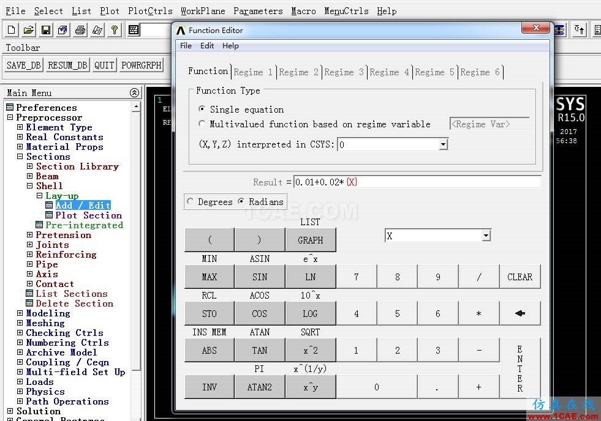The height and width of the screenshot is (421, 601).
Task: Click the Pan-Zoom-Rotate toolbar icon
Action: 63,30
